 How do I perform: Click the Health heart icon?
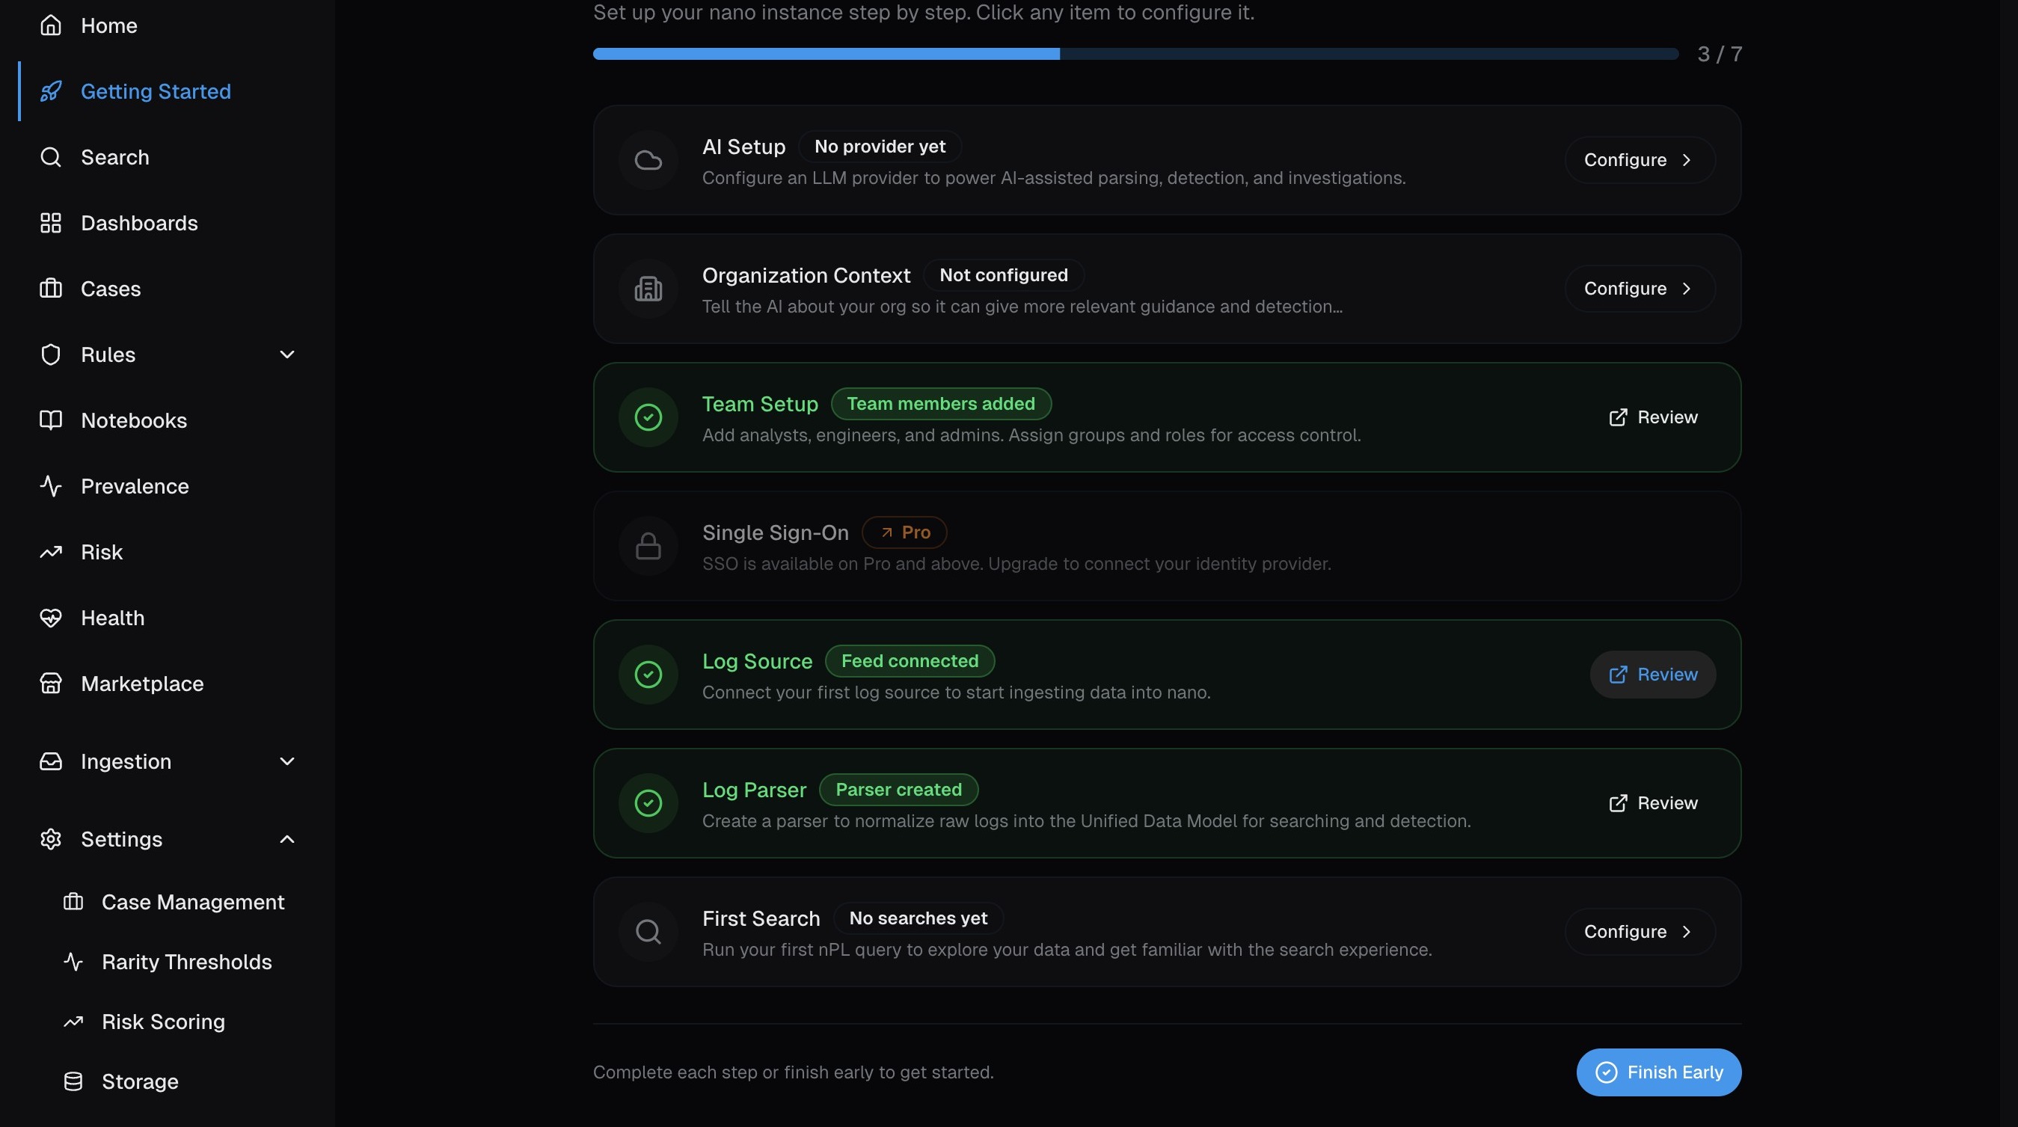pyautogui.click(x=51, y=618)
